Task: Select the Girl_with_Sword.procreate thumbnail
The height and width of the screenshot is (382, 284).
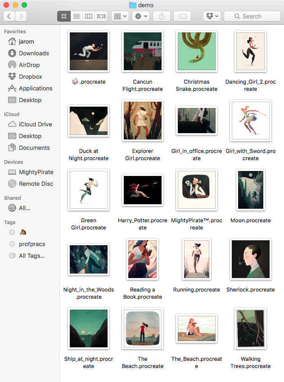Action: pos(250,121)
